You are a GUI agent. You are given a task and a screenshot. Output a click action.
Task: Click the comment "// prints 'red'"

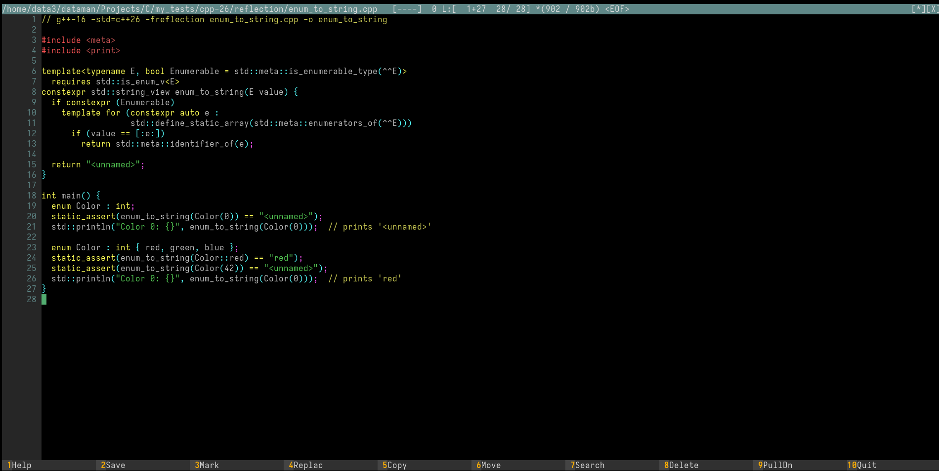(x=365, y=278)
